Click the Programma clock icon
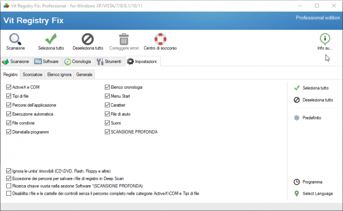The image size is (343, 211). (x=296, y=182)
